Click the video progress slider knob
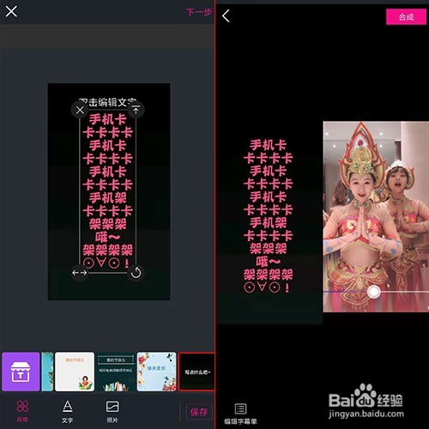The width and height of the screenshot is (429, 429). [x=373, y=292]
